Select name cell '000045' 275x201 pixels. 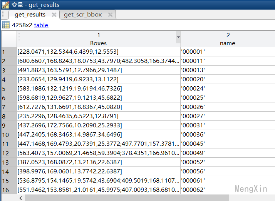point(228,144)
